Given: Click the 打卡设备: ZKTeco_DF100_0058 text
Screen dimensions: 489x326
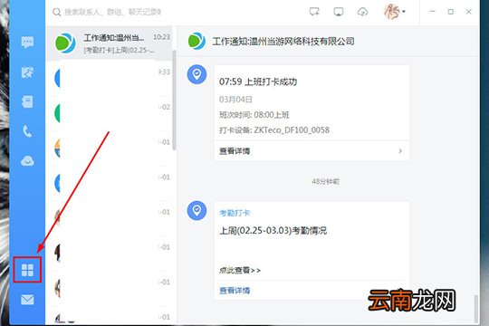Looking at the screenshot, I should (x=274, y=130).
